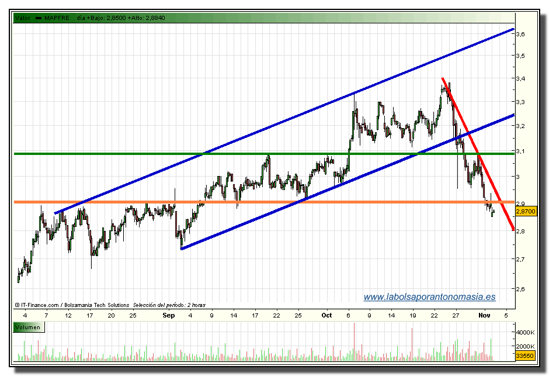The image size is (549, 376).
Task: Click the Sep label on the time axis
Action: [169, 315]
